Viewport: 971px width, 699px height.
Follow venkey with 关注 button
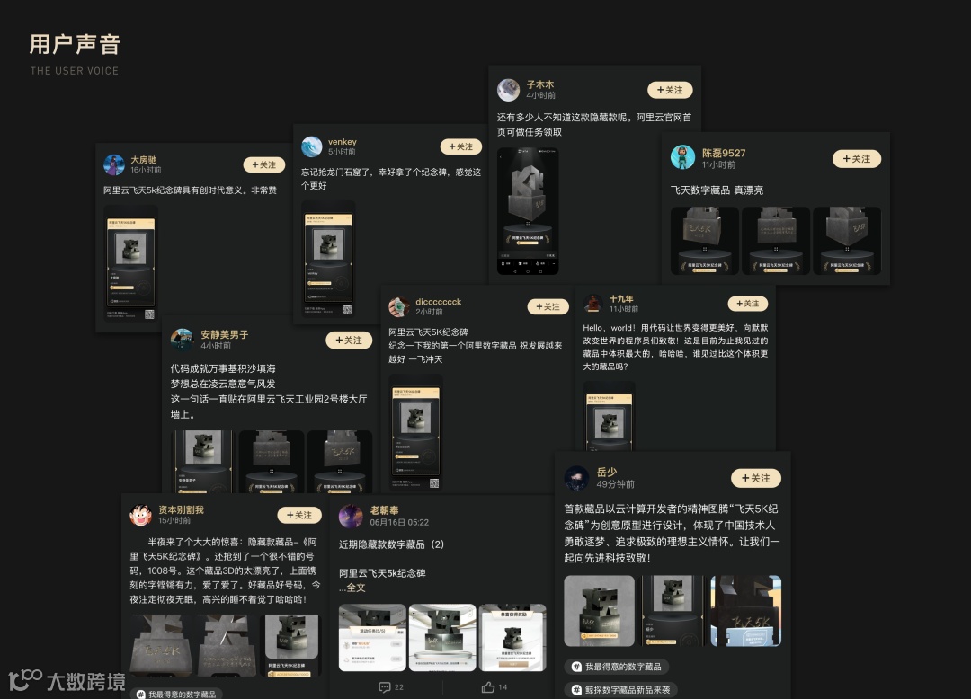[x=460, y=146]
